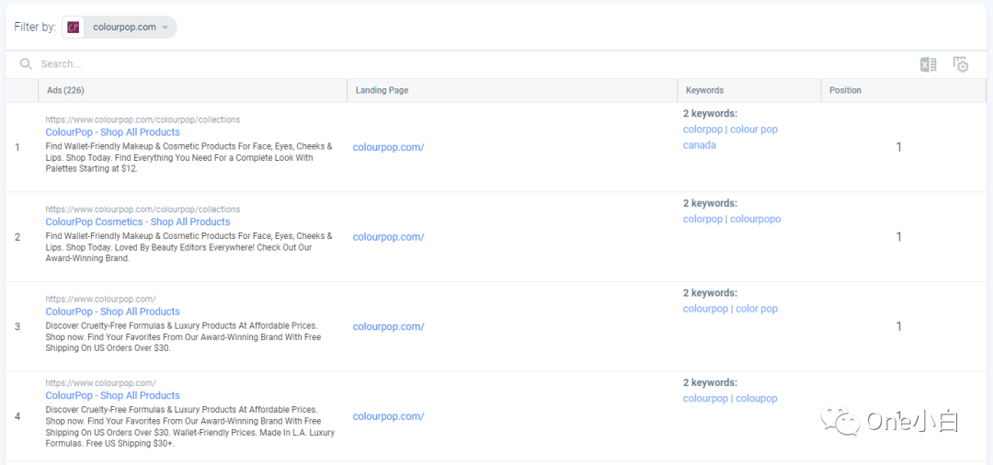Click row 1 ad description about Palettes at $12
993x465 pixels.
[x=188, y=157]
